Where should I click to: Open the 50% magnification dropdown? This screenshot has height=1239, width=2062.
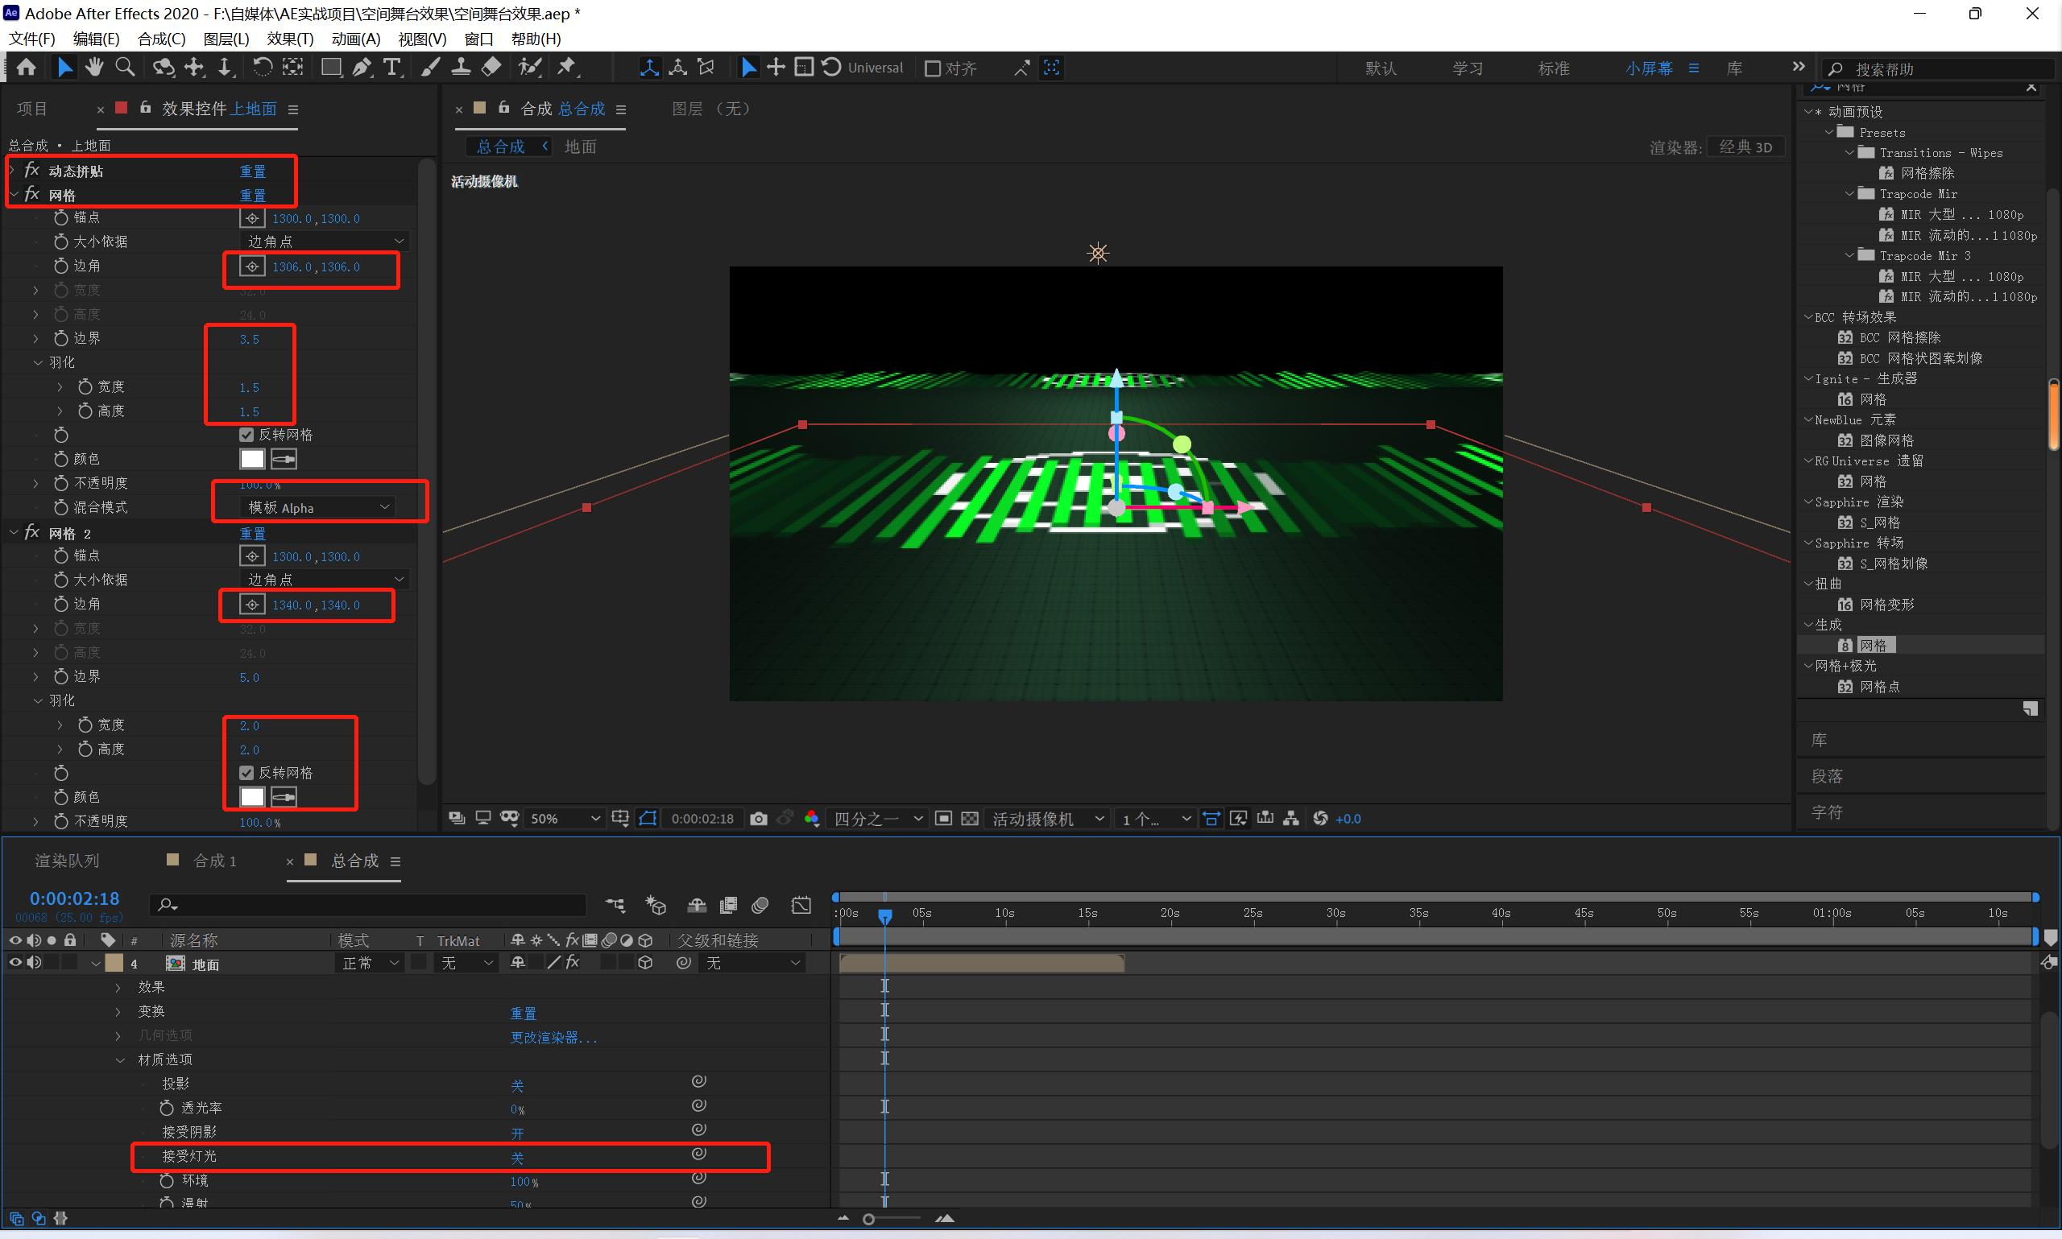point(565,819)
